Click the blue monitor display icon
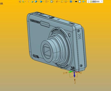This screenshot has height=91, width=111. (x=71, y=2)
